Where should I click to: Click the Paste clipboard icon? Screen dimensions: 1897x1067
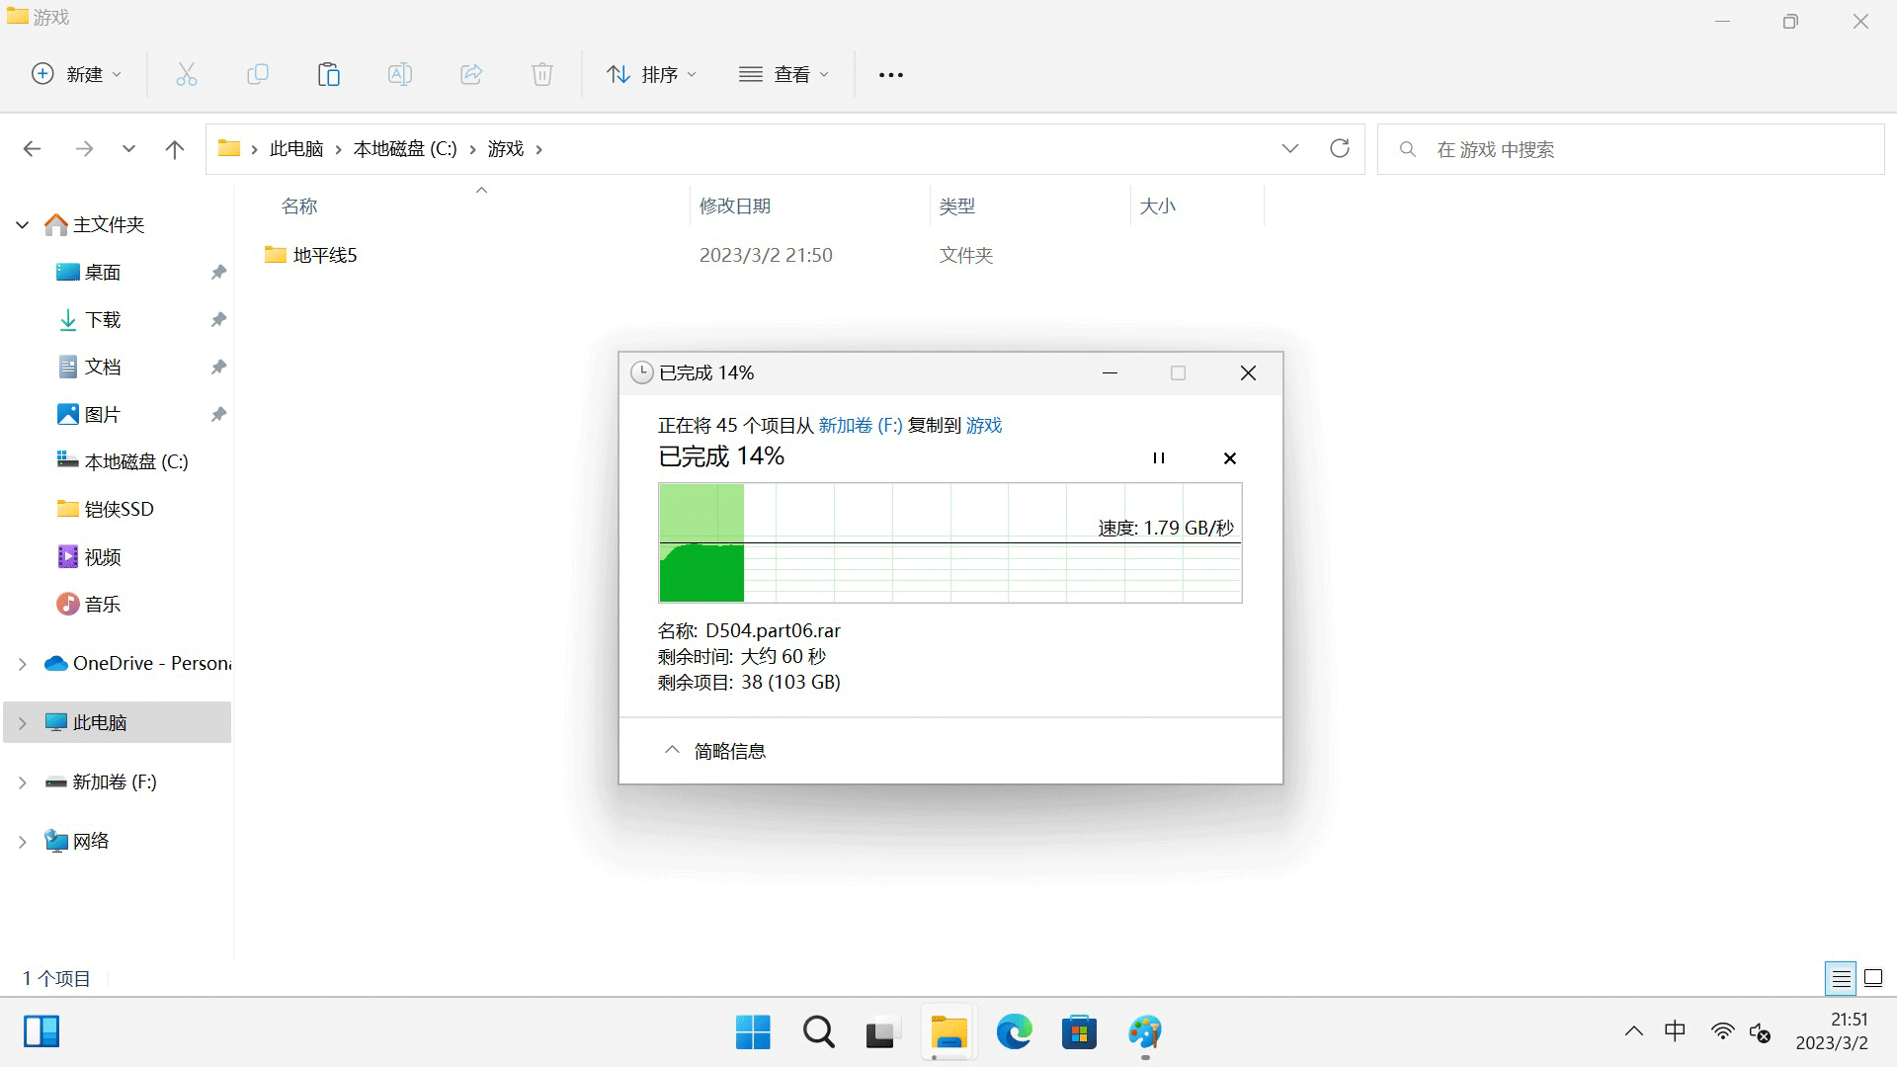coord(329,74)
